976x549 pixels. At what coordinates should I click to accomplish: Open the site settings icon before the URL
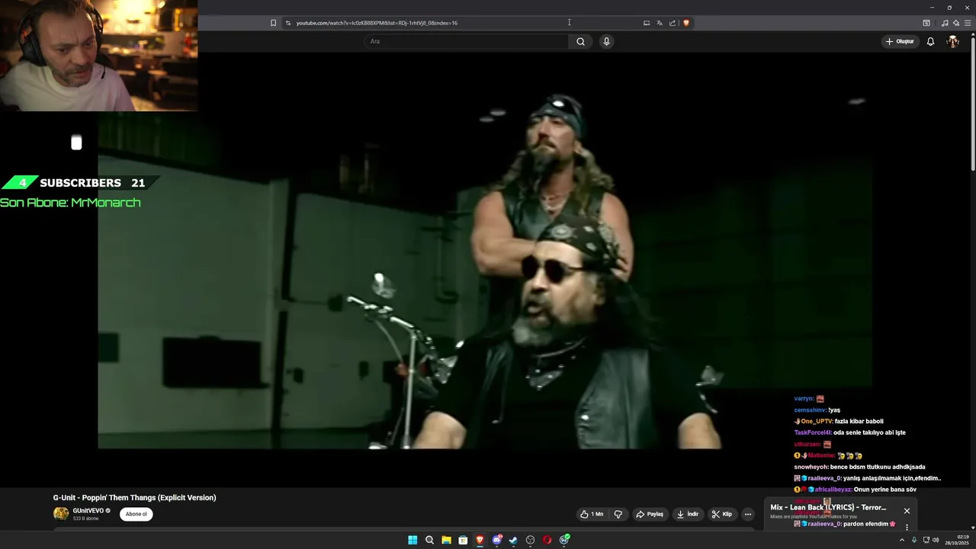click(x=287, y=23)
